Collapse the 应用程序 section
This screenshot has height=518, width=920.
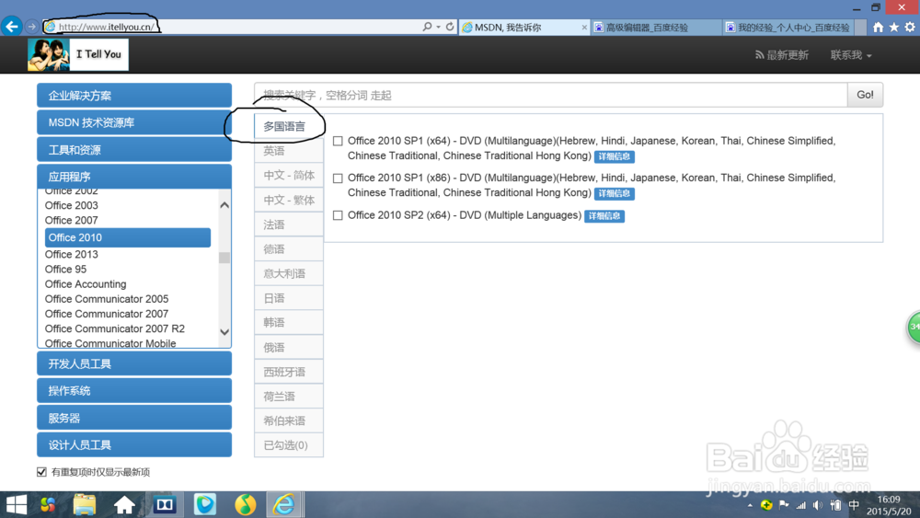(134, 177)
